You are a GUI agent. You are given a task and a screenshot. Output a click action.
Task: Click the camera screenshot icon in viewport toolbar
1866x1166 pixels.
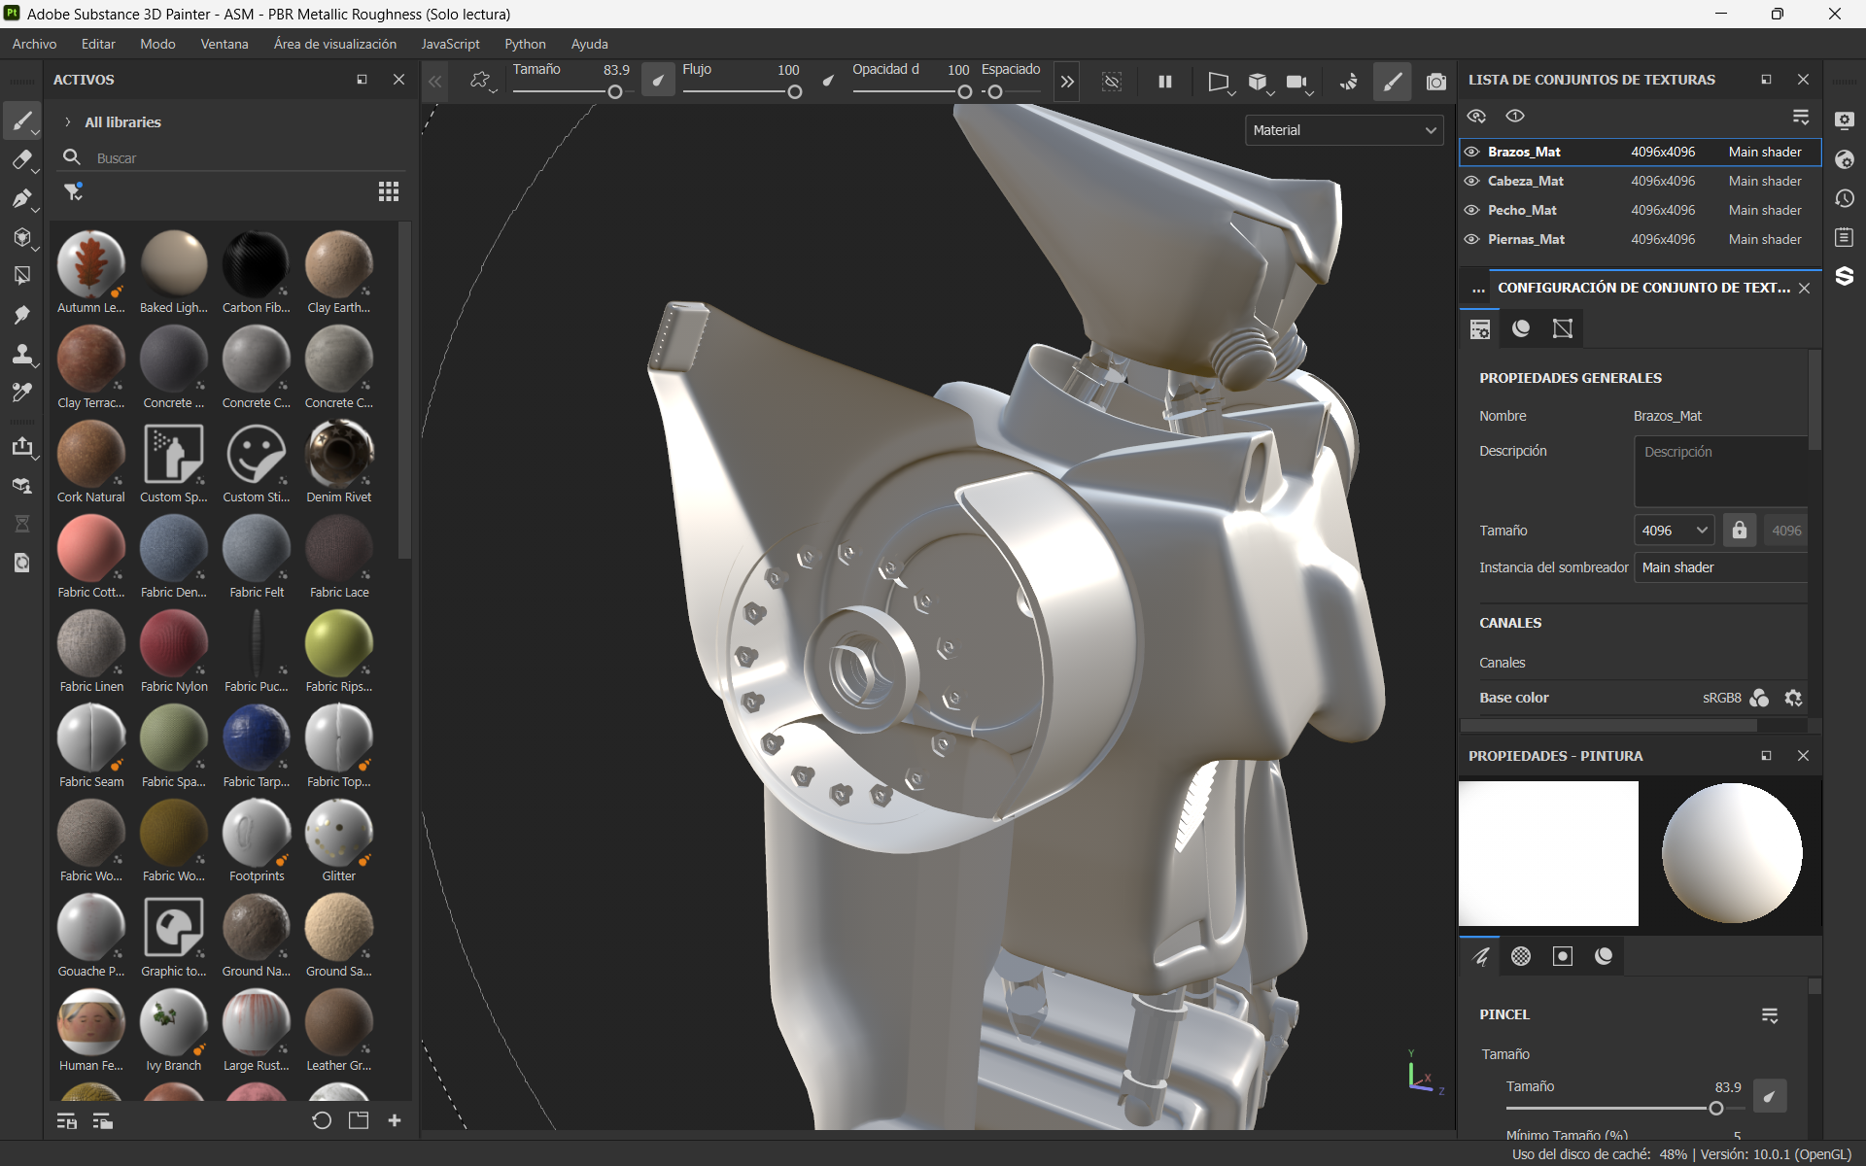1435,82
